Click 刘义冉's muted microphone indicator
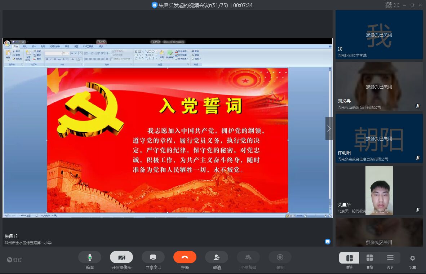Viewport: 426px width, 274px height. click(x=418, y=106)
